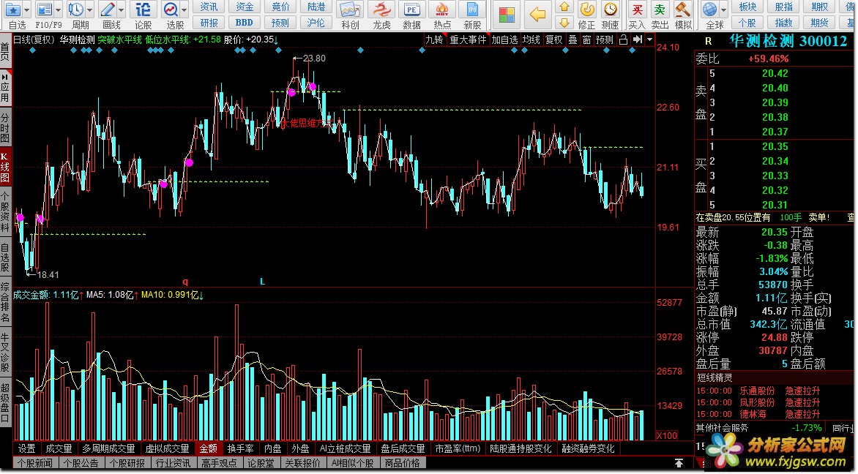Expand the 画线 drawing dropdown arrow

(121, 10)
